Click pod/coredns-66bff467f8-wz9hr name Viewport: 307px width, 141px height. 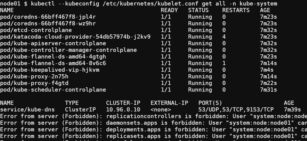(48, 24)
